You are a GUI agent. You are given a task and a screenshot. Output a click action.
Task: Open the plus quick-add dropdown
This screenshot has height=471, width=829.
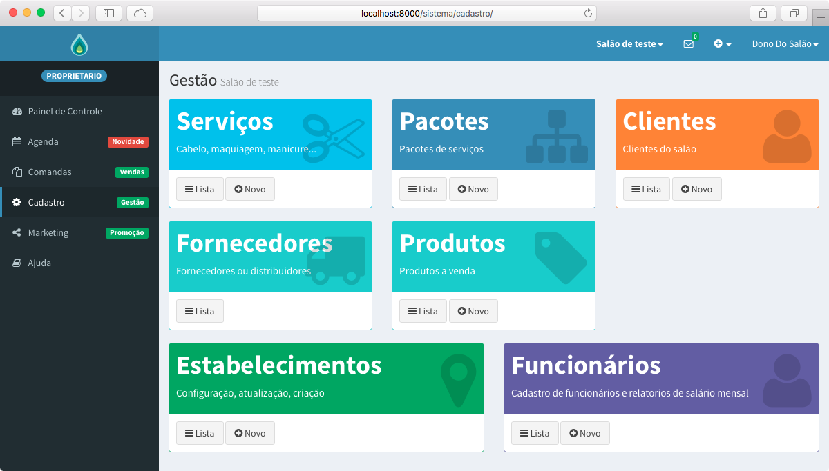[722, 43]
